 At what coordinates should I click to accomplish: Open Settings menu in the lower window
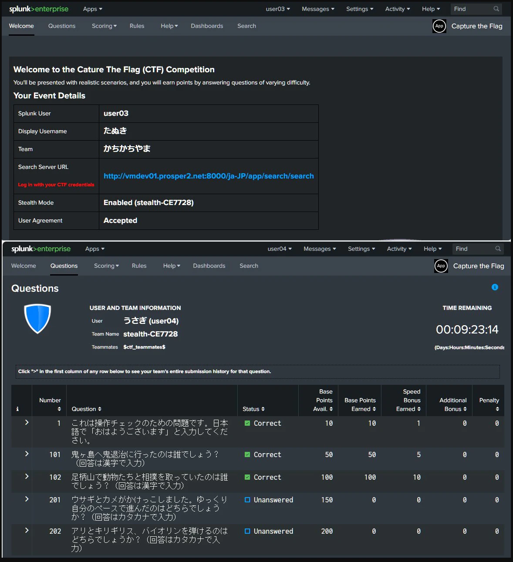[x=361, y=249]
